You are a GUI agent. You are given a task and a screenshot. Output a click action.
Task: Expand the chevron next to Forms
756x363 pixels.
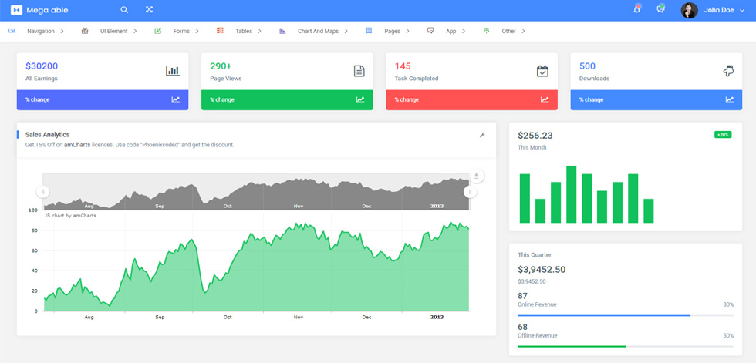(197, 32)
